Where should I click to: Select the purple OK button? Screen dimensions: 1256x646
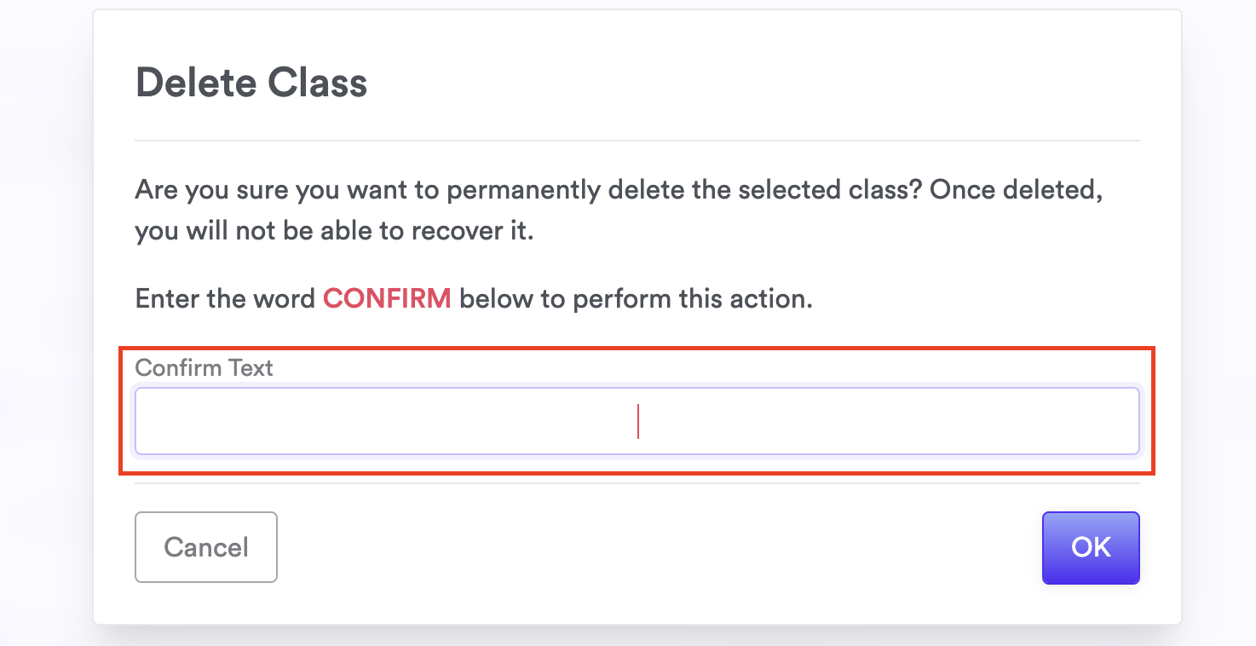pos(1091,547)
